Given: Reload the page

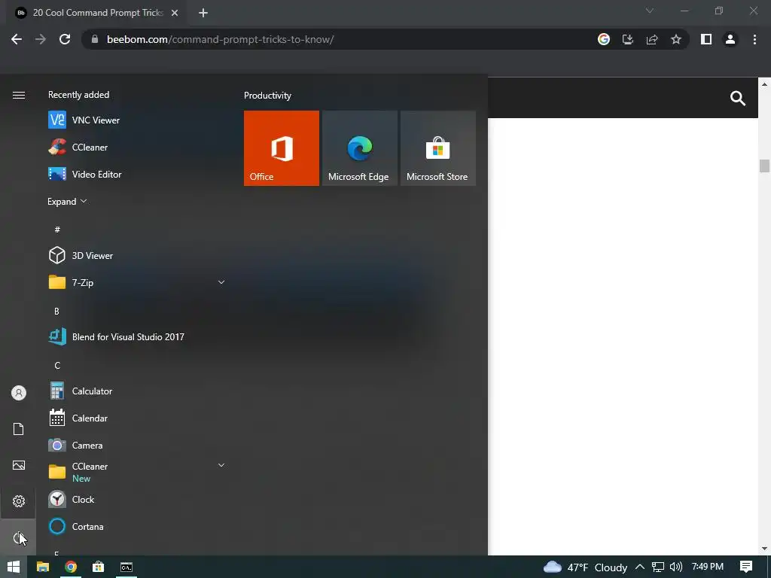Looking at the screenshot, I should tap(65, 39).
